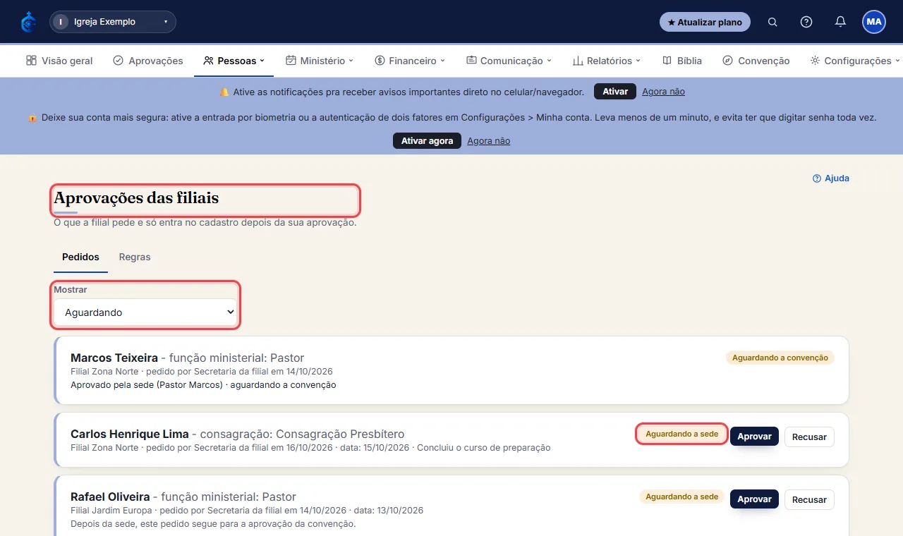This screenshot has width=903, height=536.
Task: Click the Visão geral grid icon
Action: click(x=31, y=61)
